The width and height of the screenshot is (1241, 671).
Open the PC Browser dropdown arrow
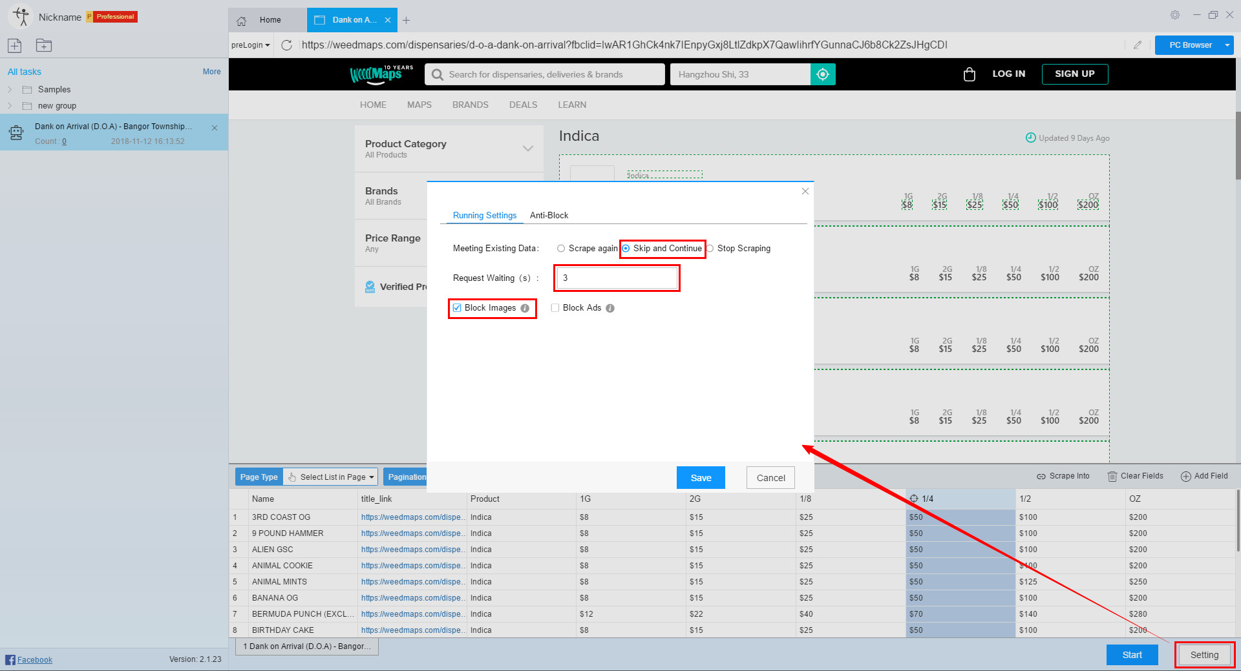1227,45
